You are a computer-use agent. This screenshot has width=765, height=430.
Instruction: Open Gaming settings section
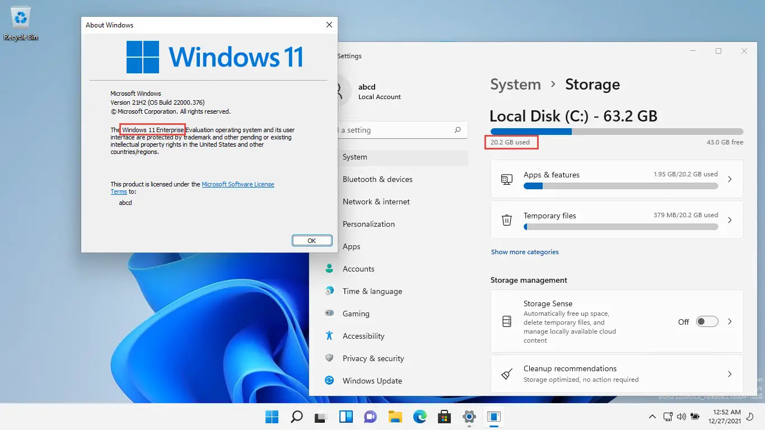tap(356, 314)
